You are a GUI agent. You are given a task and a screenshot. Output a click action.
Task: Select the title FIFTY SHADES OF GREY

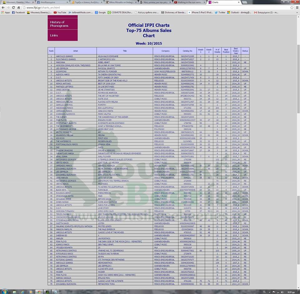(108, 78)
